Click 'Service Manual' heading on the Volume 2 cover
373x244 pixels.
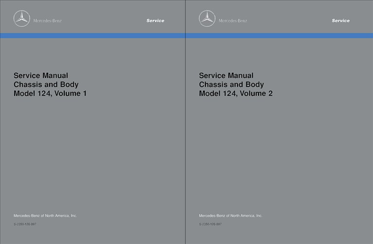tap(226, 75)
